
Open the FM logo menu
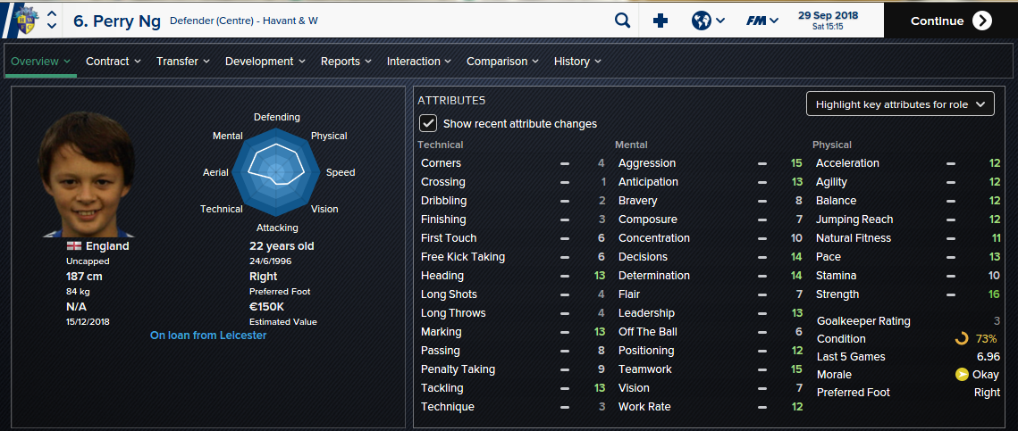761,21
